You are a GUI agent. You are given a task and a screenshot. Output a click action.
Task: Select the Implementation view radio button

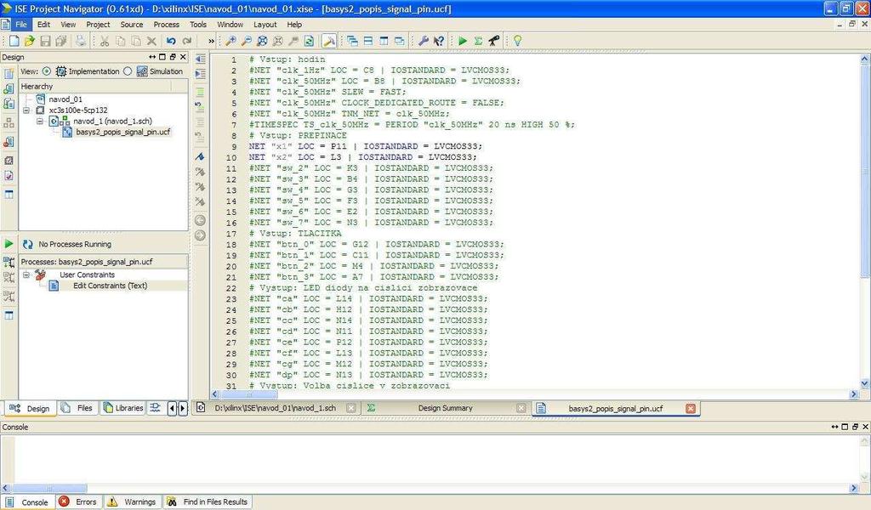pyautogui.click(x=47, y=71)
